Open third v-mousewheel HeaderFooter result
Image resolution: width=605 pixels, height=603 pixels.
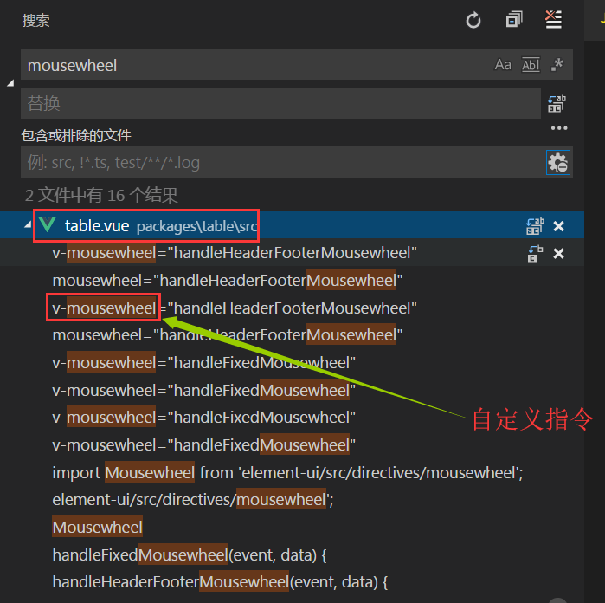(235, 308)
